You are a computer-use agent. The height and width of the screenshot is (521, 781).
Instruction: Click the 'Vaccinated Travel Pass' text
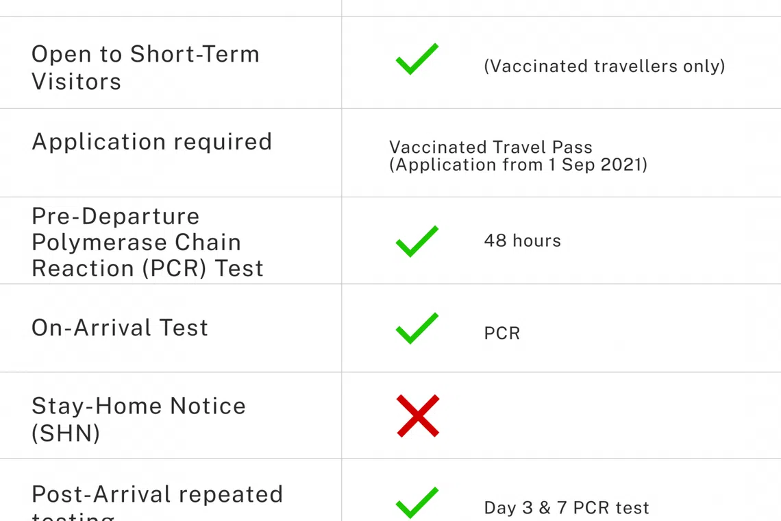pyautogui.click(x=491, y=147)
